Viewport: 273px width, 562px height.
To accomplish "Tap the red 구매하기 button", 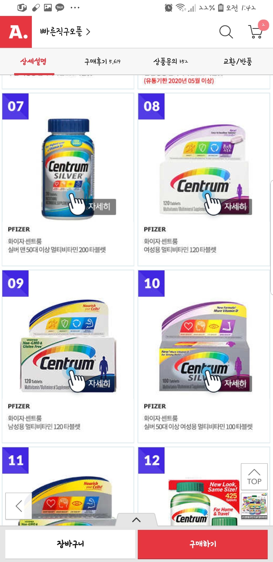I will pos(203,544).
